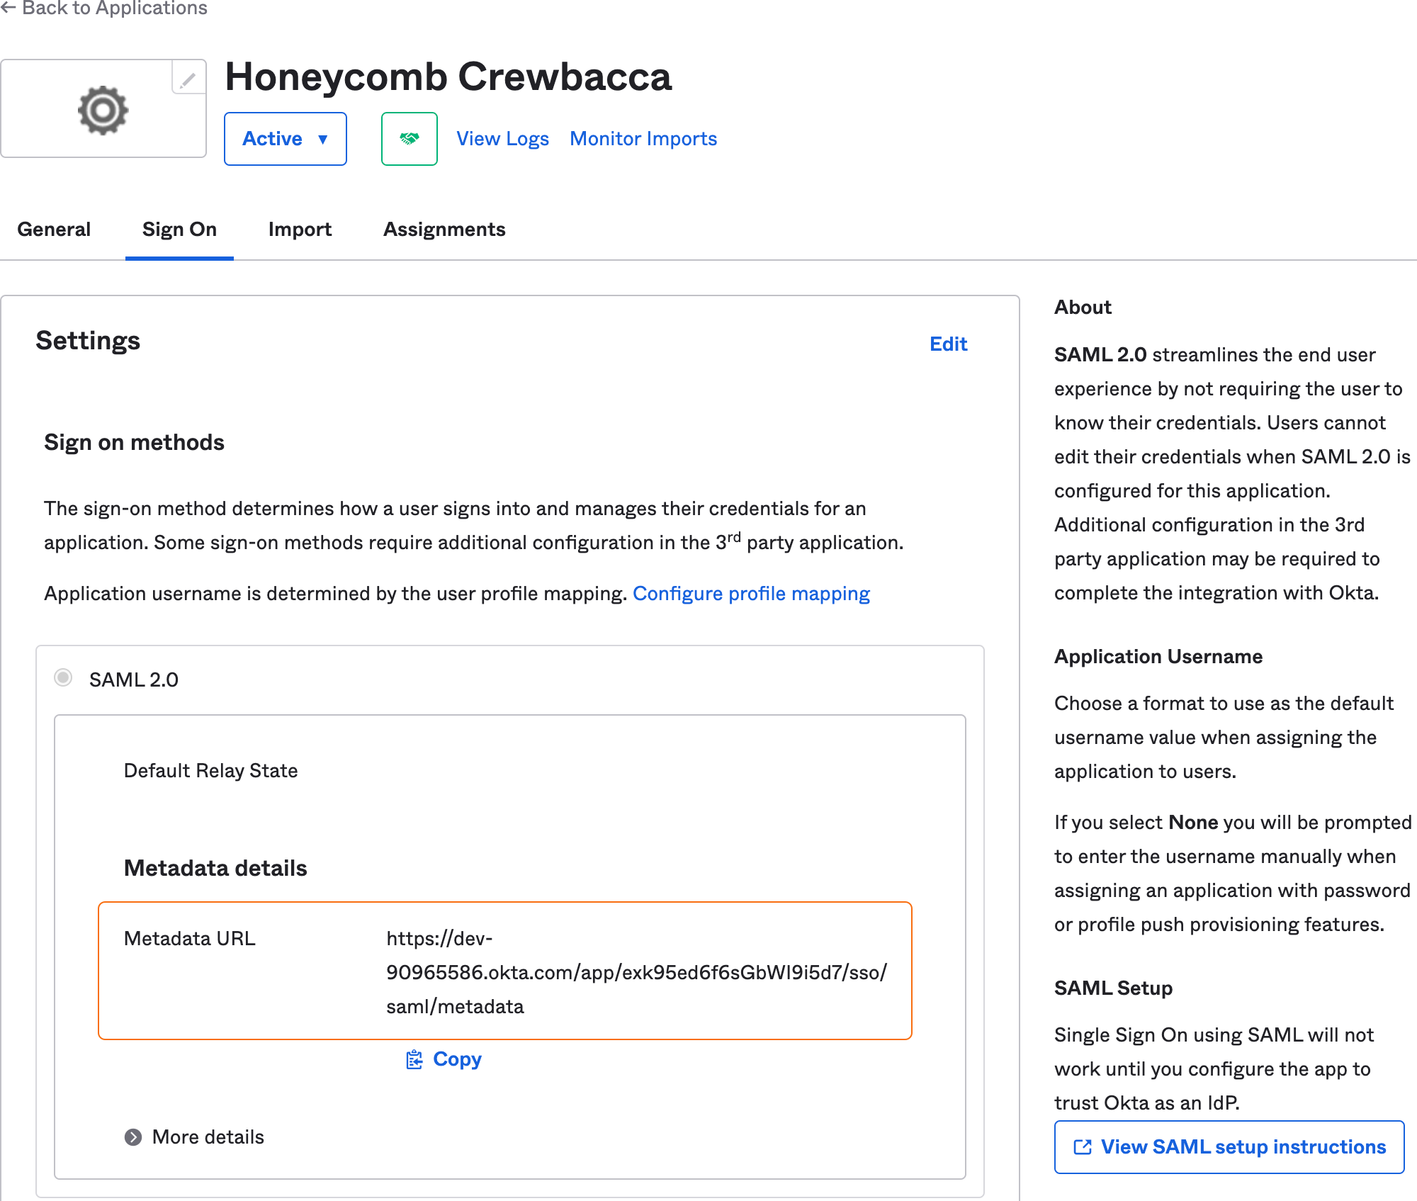The height and width of the screenshot is (1201, 1417).
Task: Click the About heading in sidebar
Action: 1083,308
